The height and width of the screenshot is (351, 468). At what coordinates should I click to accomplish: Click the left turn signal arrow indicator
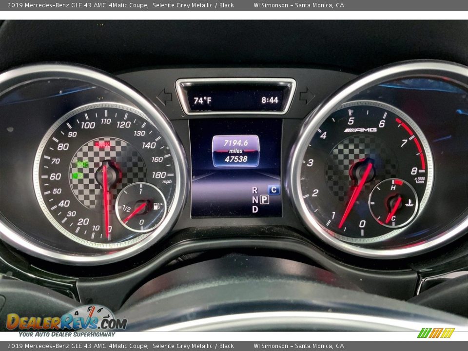(x=164, y=97)
